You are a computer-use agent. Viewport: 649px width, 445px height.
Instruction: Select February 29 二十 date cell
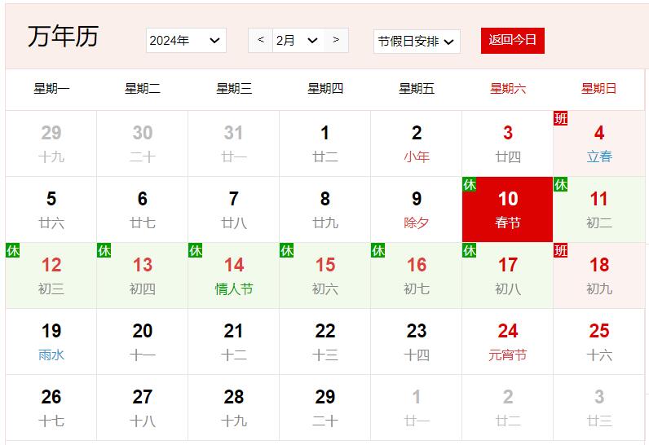(324, 408)
